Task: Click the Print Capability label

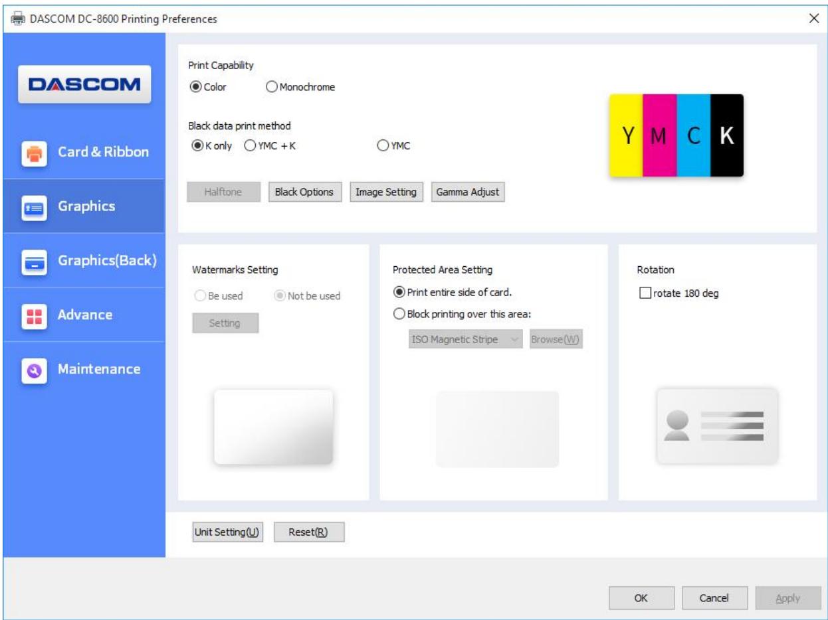Action: tap(222, 65)
